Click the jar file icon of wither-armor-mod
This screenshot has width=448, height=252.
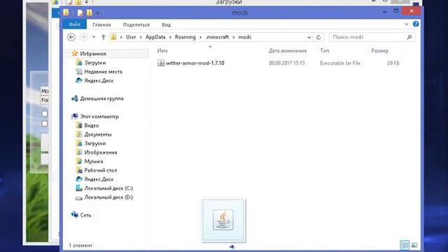[161, 63]
